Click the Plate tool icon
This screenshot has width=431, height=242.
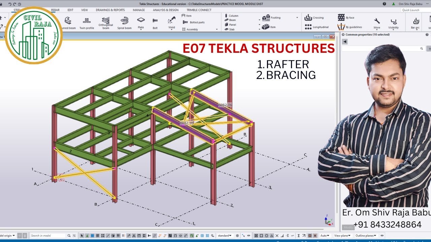(141, 20)
